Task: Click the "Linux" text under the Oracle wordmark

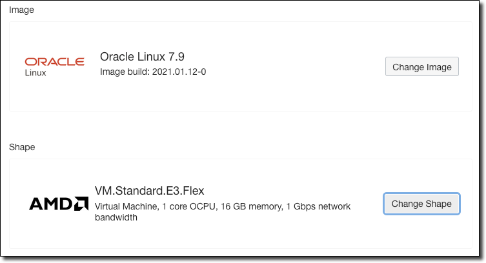Action: coord(35,73)
